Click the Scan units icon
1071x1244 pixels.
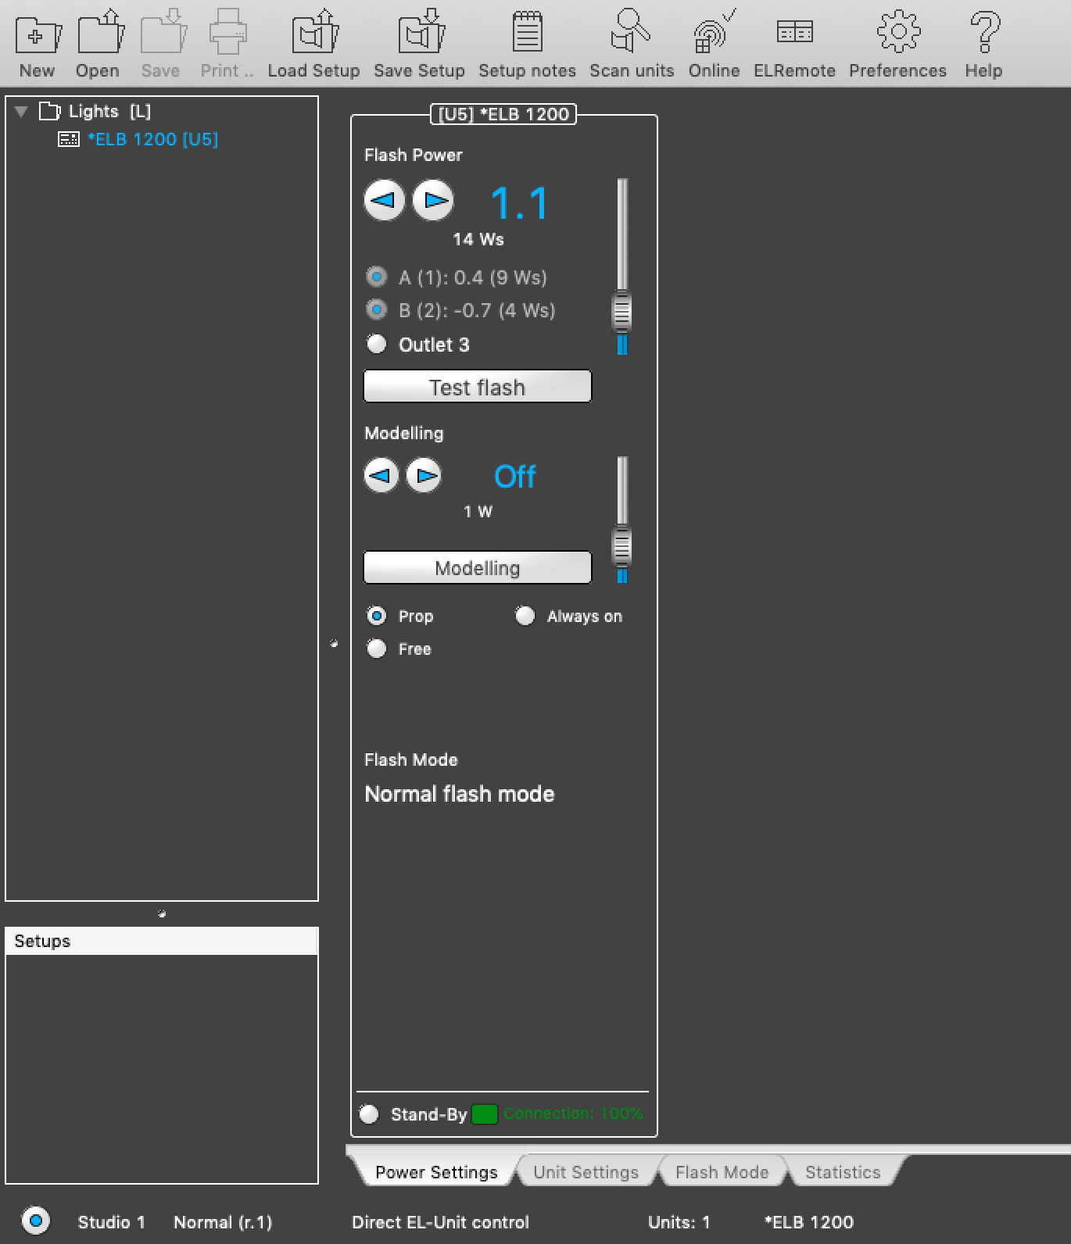(x=630, y=31)
